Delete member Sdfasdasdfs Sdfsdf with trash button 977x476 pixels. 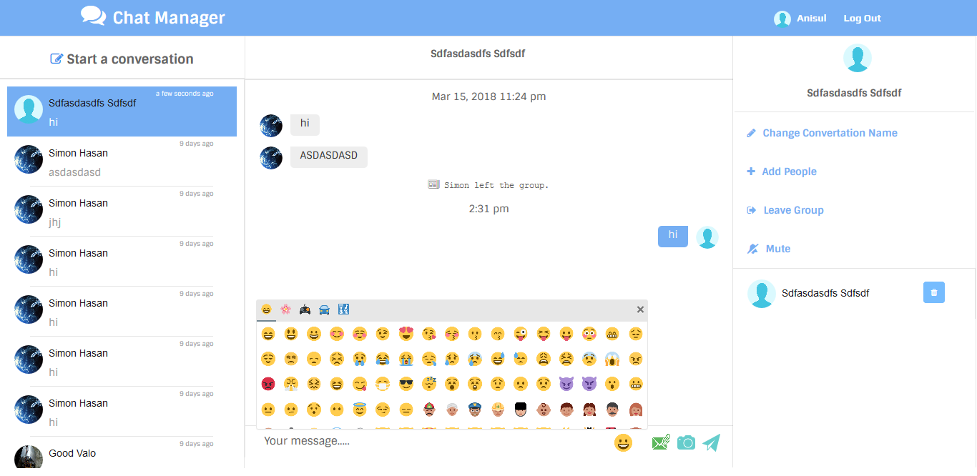934,292
